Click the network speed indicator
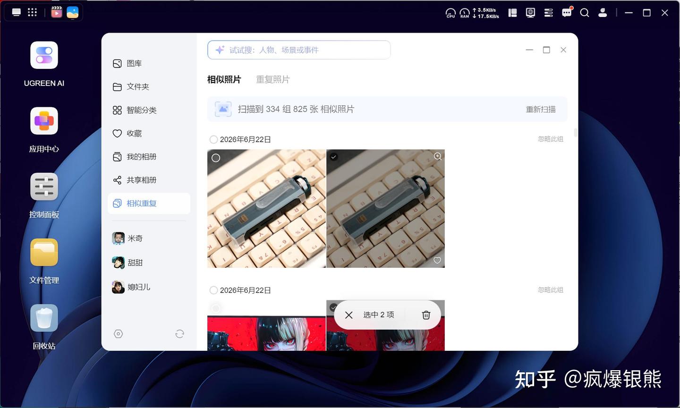This screenshot has height=408, width=680. [x=486, y=13]
